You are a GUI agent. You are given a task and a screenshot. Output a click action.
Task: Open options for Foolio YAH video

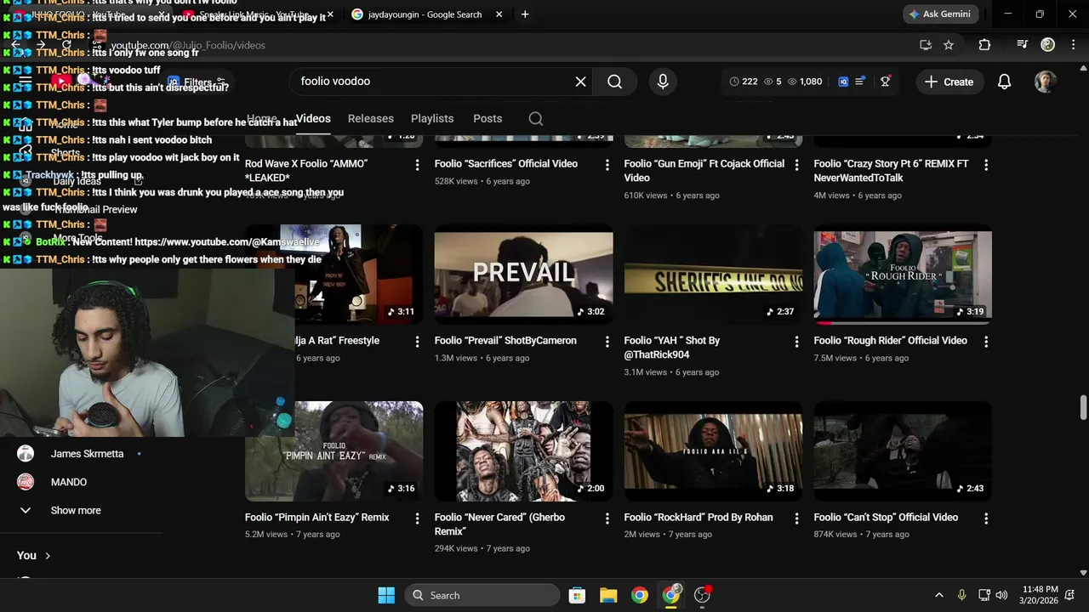click(796, 342)
